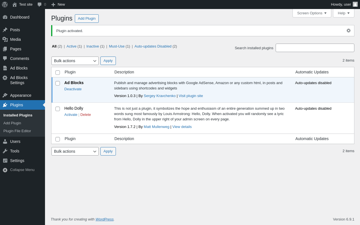This screenshot has width=360, height=225.
Task: Open Plugin File Editor submenu item
Action: [17, 131]
